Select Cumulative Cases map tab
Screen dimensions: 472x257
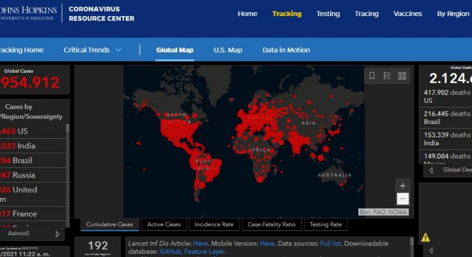pos(110,224)
